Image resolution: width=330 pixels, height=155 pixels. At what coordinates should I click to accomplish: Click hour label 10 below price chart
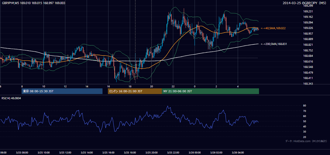coord(44,87)
